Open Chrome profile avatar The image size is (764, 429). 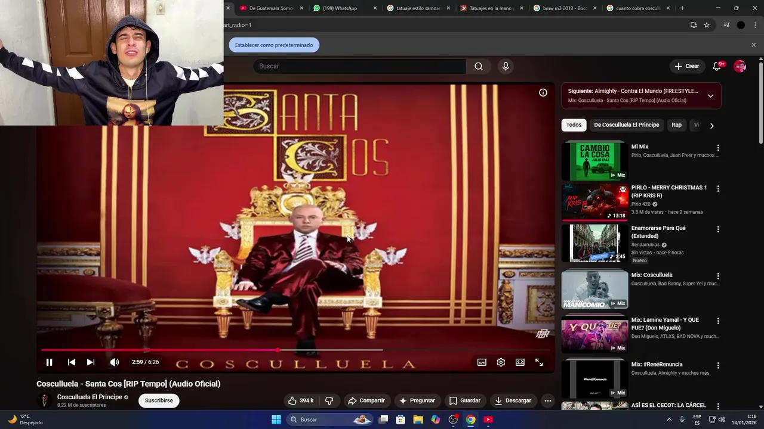[x=741, y=25]
